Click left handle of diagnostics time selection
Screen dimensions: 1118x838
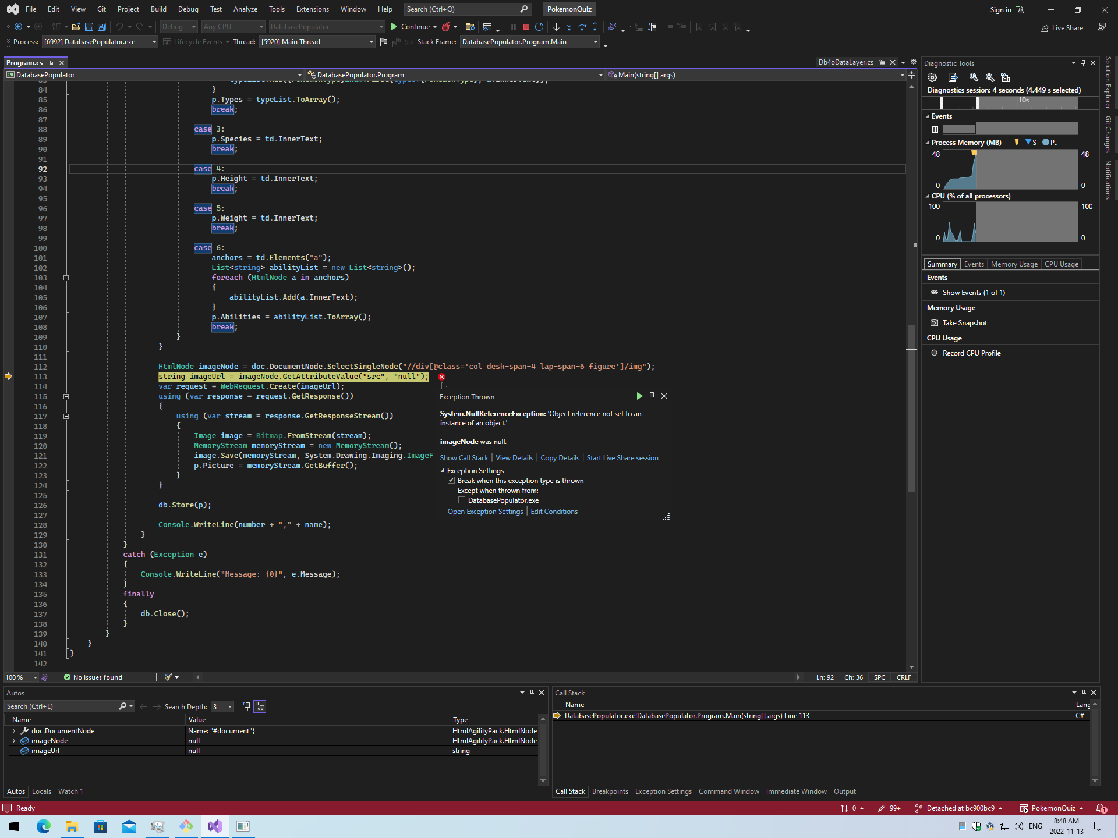[x=942, y=102]
